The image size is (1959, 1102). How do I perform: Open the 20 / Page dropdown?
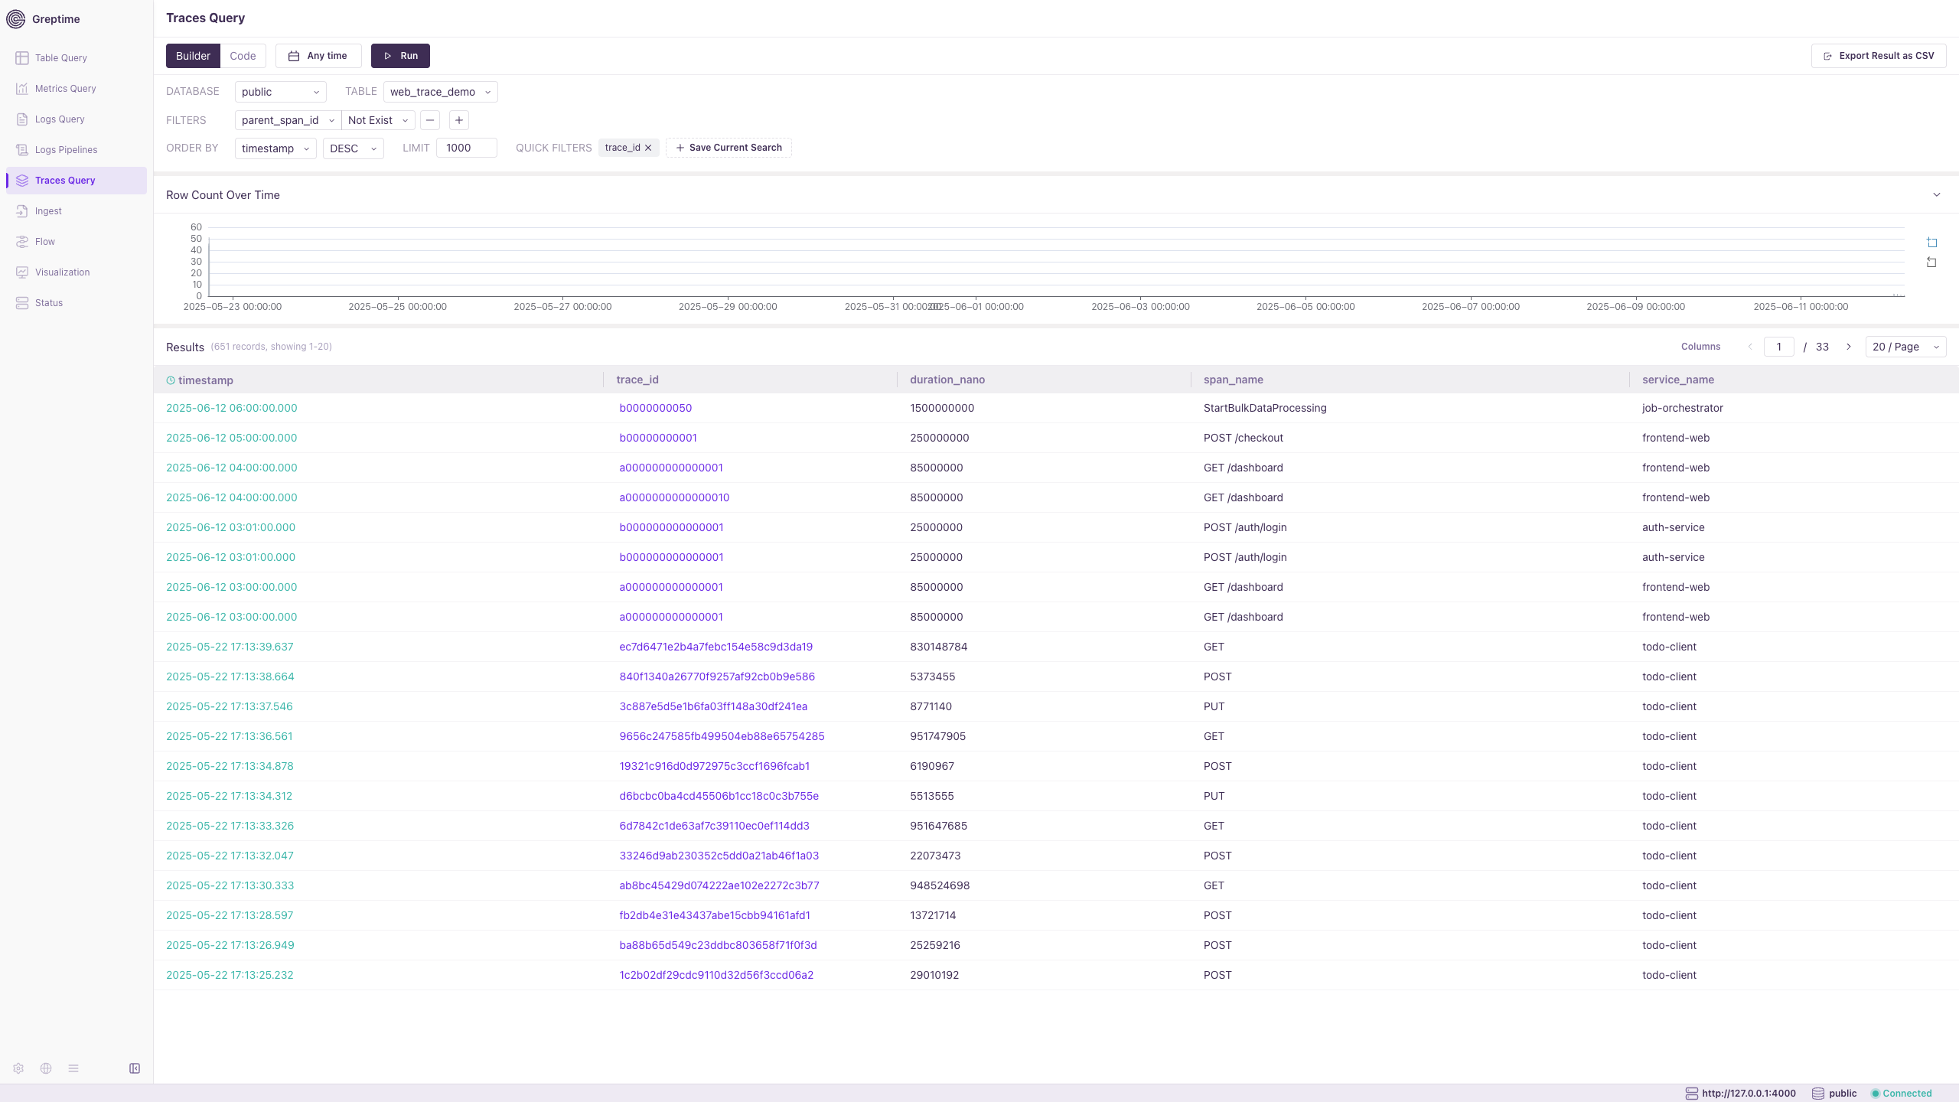[1905, 347]
